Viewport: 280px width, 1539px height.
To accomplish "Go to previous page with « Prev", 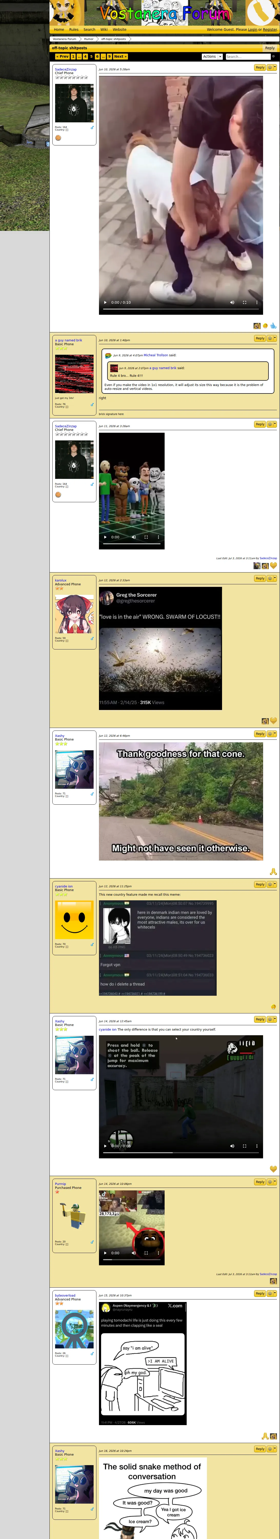I will pyautogui.click(x=63, y=57).
